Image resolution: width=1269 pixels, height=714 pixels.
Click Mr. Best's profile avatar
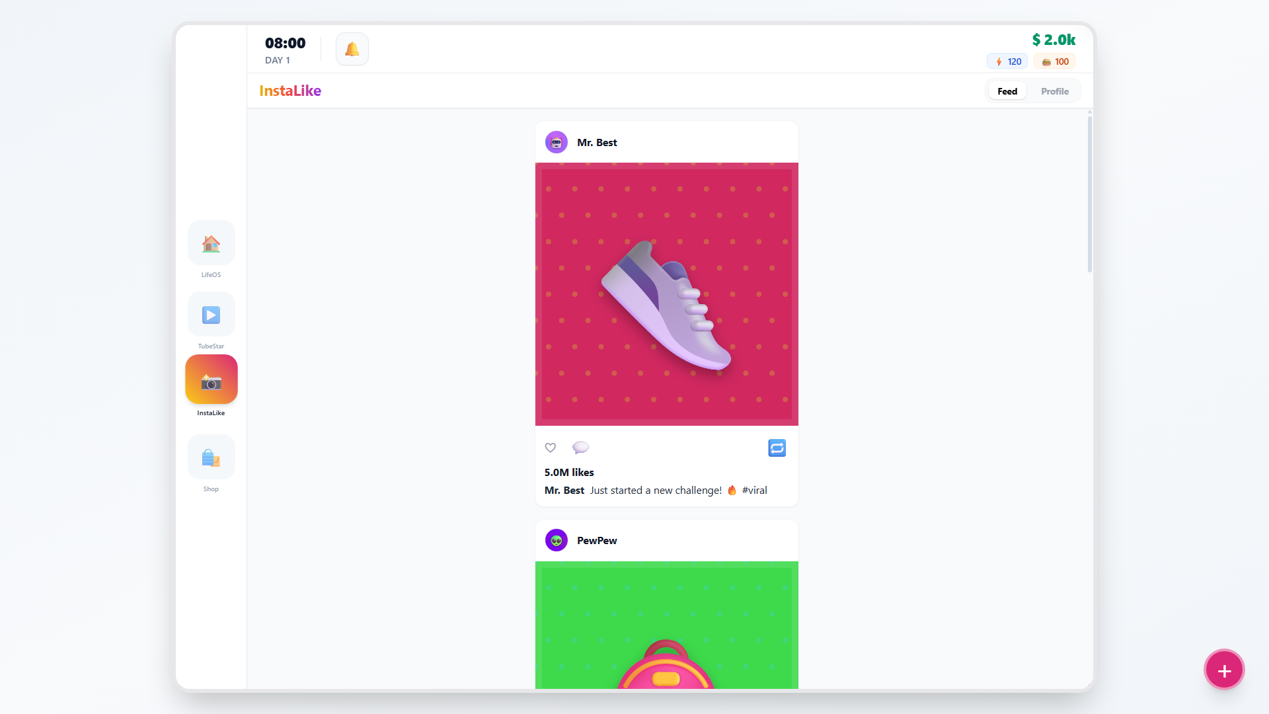(556, 142)
